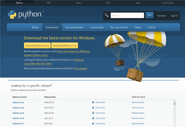Click Download text link for Python 3.3.6
This screenshot has width=185, height=127.
point(100,108)
